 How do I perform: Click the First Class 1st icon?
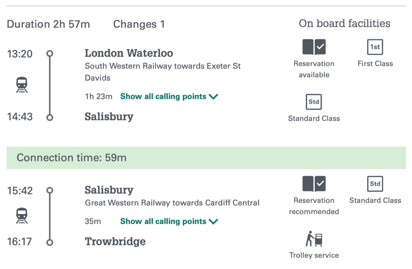point(375,47)
